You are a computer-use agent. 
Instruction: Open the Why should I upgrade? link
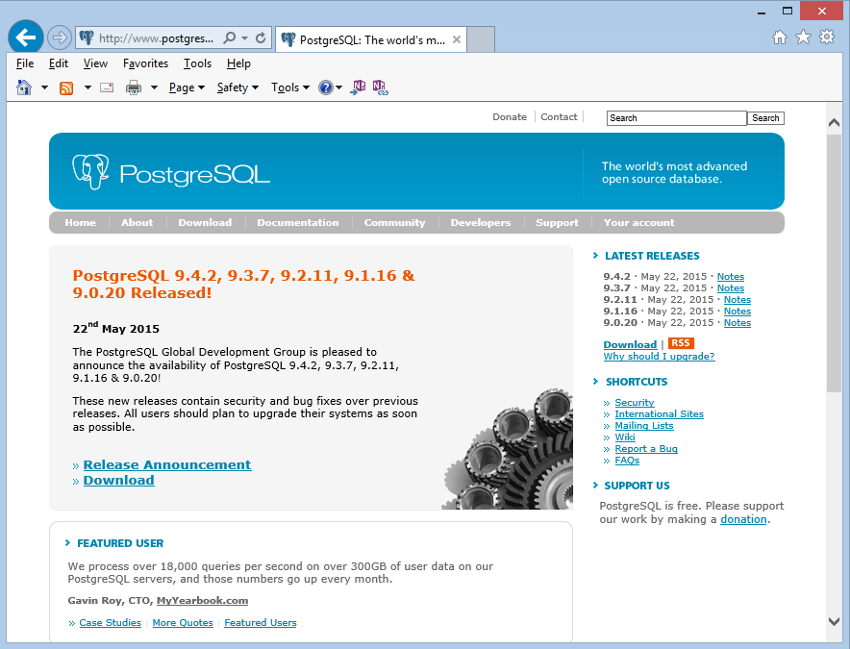tap(660, 356)
